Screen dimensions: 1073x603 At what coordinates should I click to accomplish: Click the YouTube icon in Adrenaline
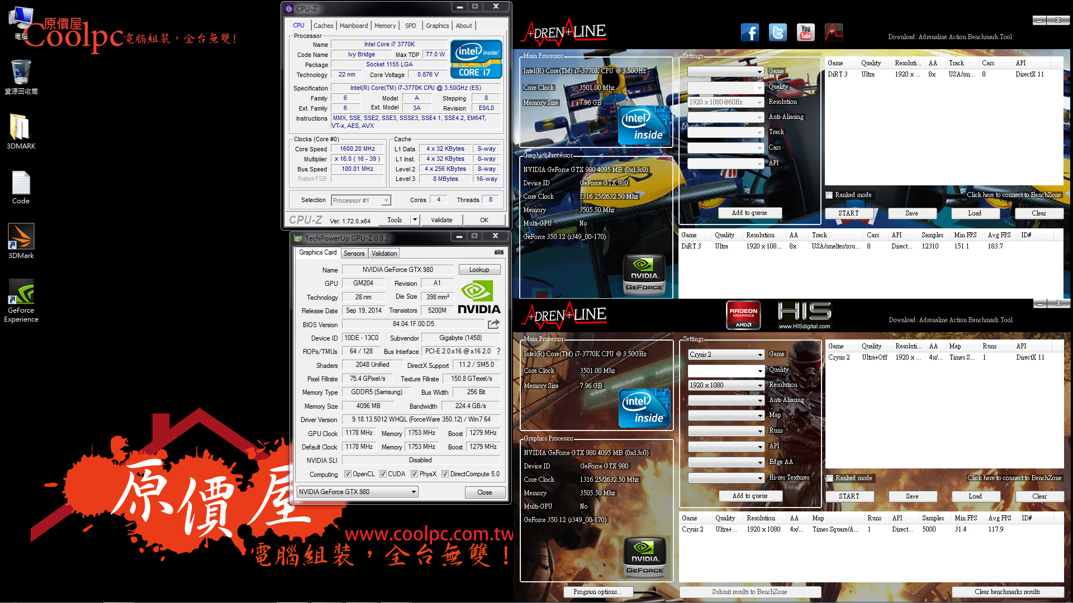[805, 32]
